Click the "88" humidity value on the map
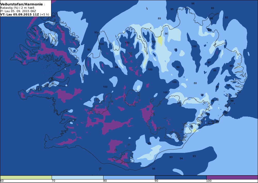This screenshot has width=258, height=183. point(195,83)
